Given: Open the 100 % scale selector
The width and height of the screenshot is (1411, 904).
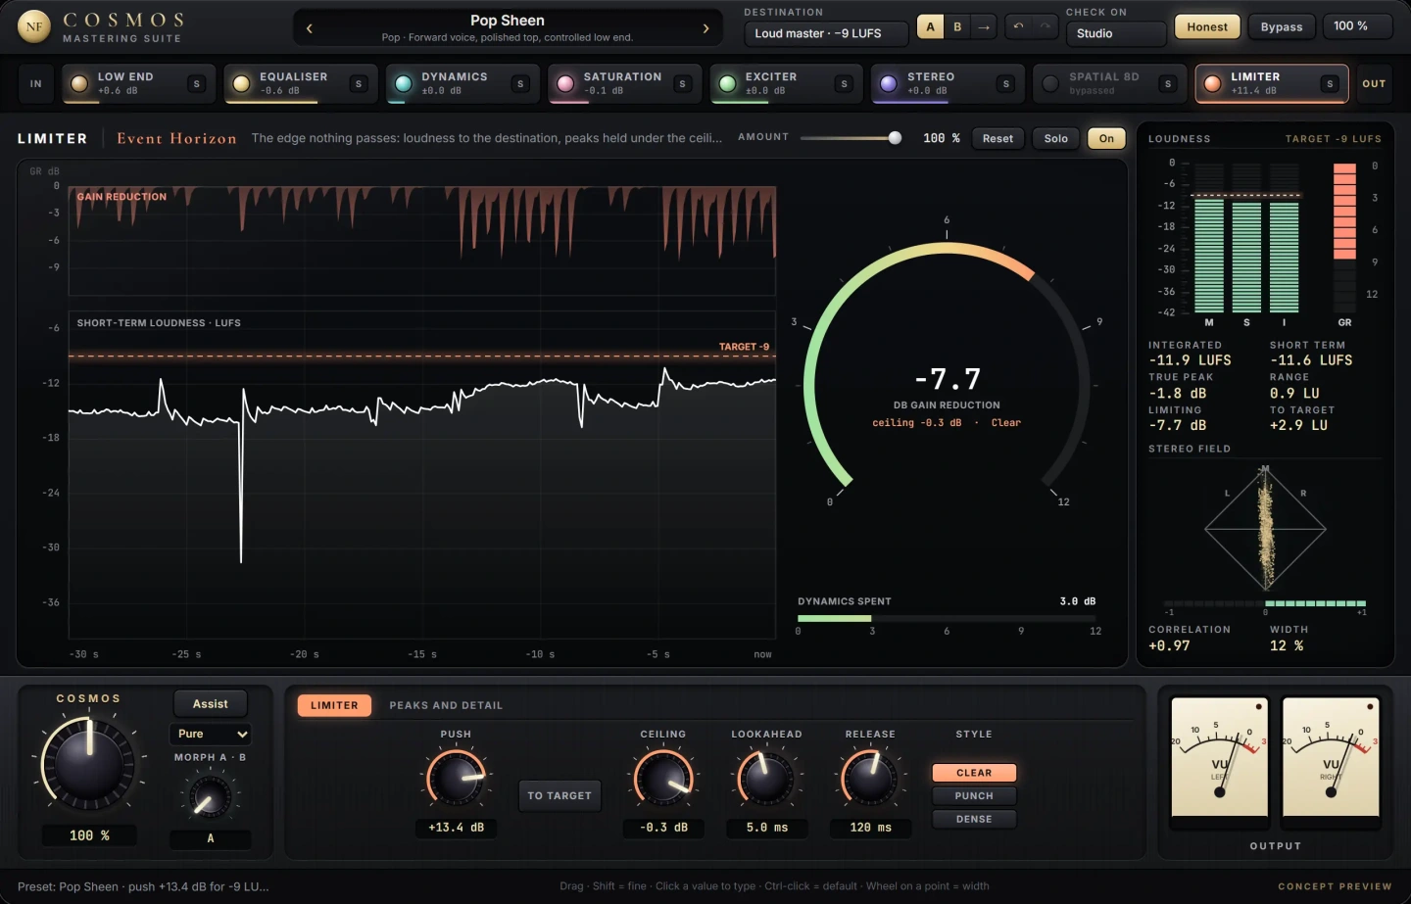Looking at the screenshot, I should (1357, 26).
